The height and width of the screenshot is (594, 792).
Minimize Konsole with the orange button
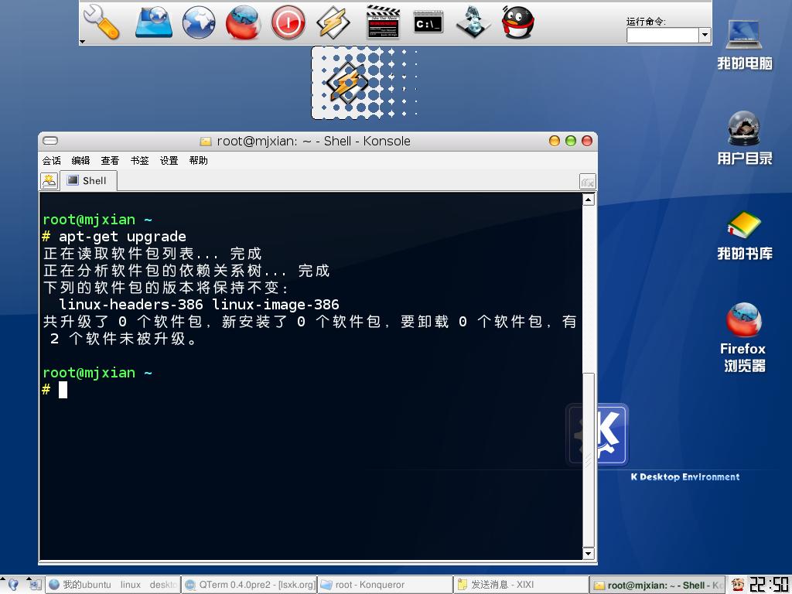(555, 141)
